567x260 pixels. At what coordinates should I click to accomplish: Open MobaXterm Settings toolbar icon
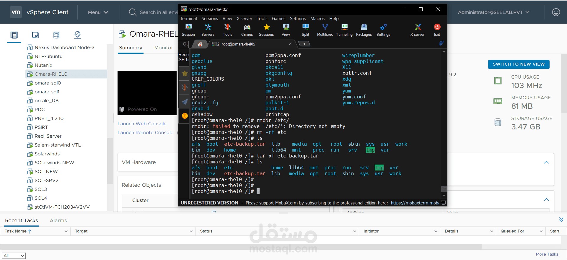383,30
